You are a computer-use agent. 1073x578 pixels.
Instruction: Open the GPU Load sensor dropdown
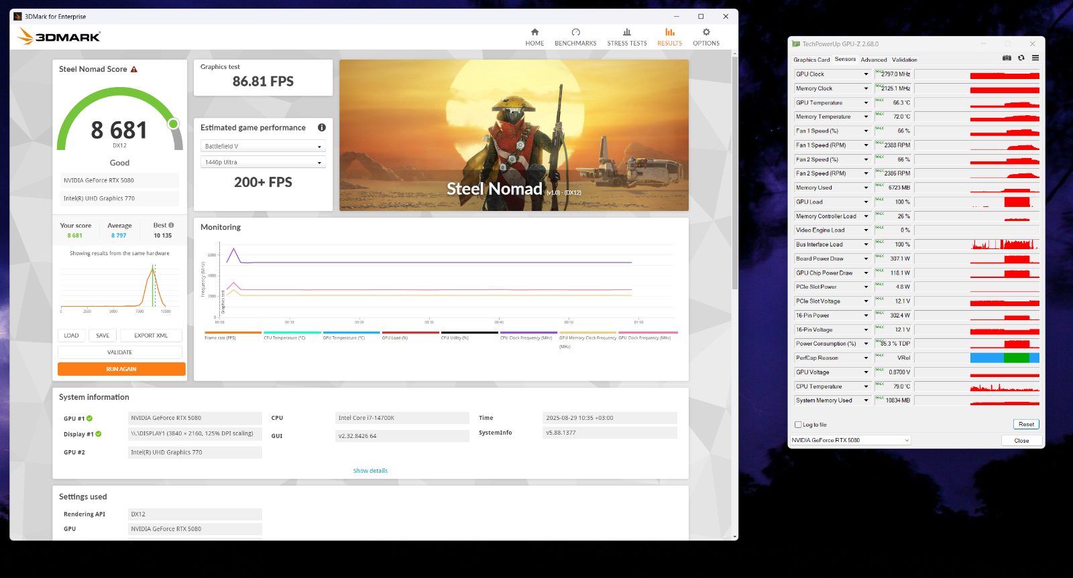[866, 202]
